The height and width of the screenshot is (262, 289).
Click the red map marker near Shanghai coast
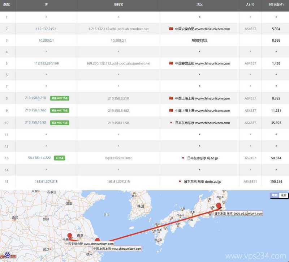[x=98, y=240]
